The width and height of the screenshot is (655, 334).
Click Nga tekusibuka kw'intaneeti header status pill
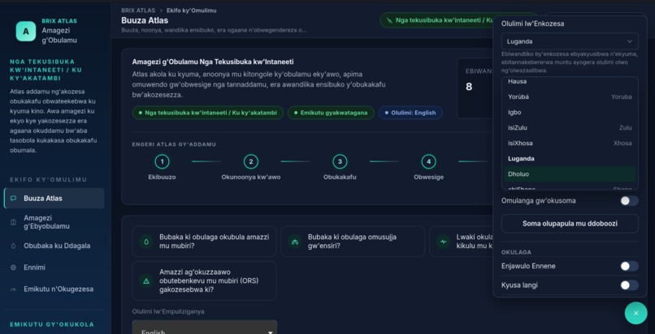click(x=436, y=20)
